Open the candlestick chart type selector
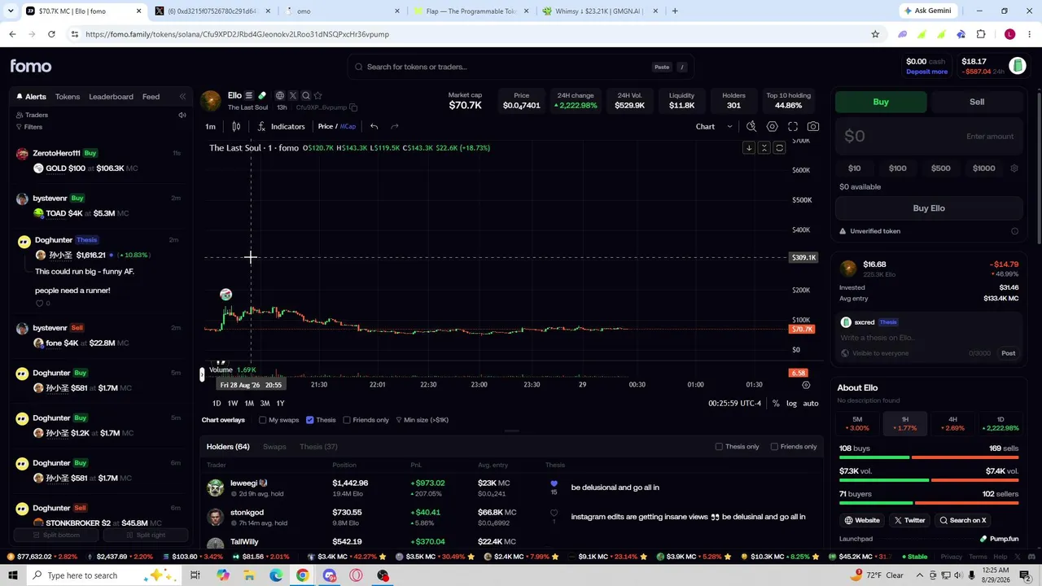Screen dimensions: 1042x586 pos(236,126)
